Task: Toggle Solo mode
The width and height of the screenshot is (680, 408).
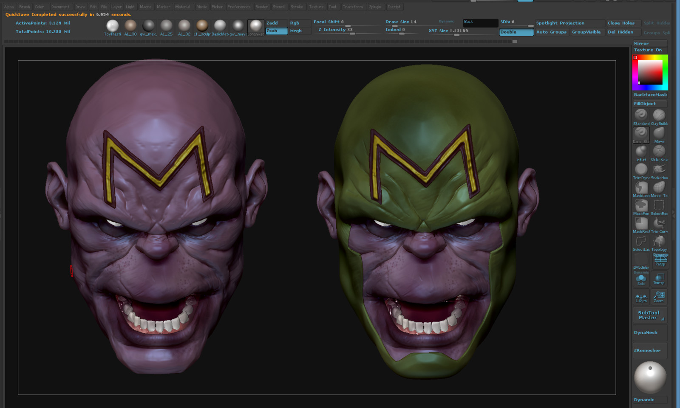Action: [641, 279]
